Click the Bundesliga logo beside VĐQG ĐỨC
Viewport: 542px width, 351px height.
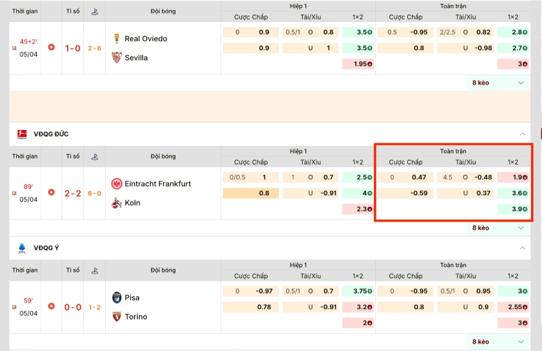point(22,134)
